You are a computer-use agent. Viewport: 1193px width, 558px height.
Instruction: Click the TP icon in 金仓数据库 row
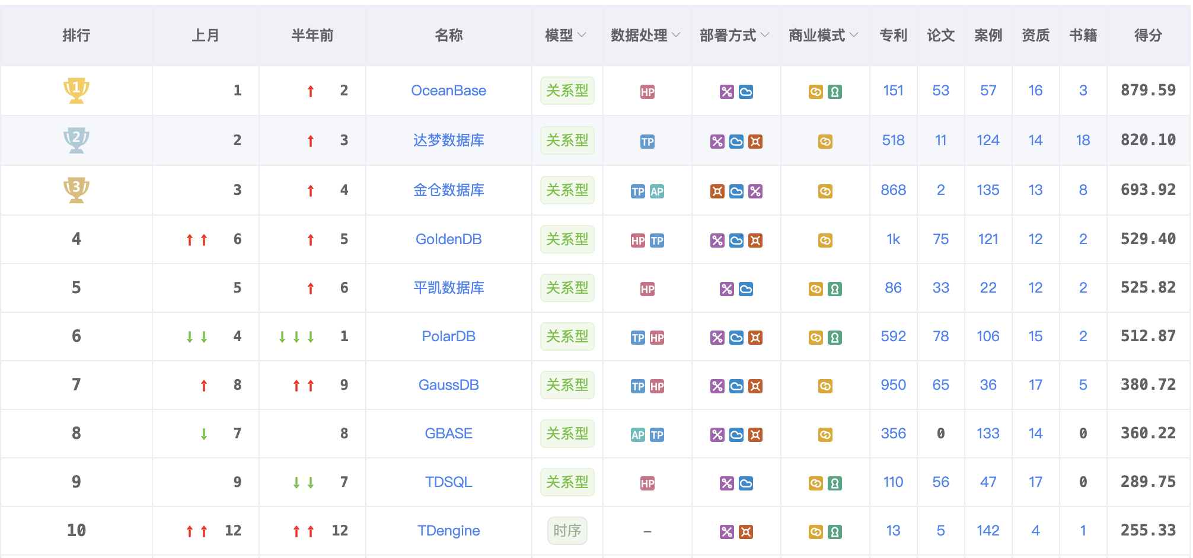click(x=638, y=191)
